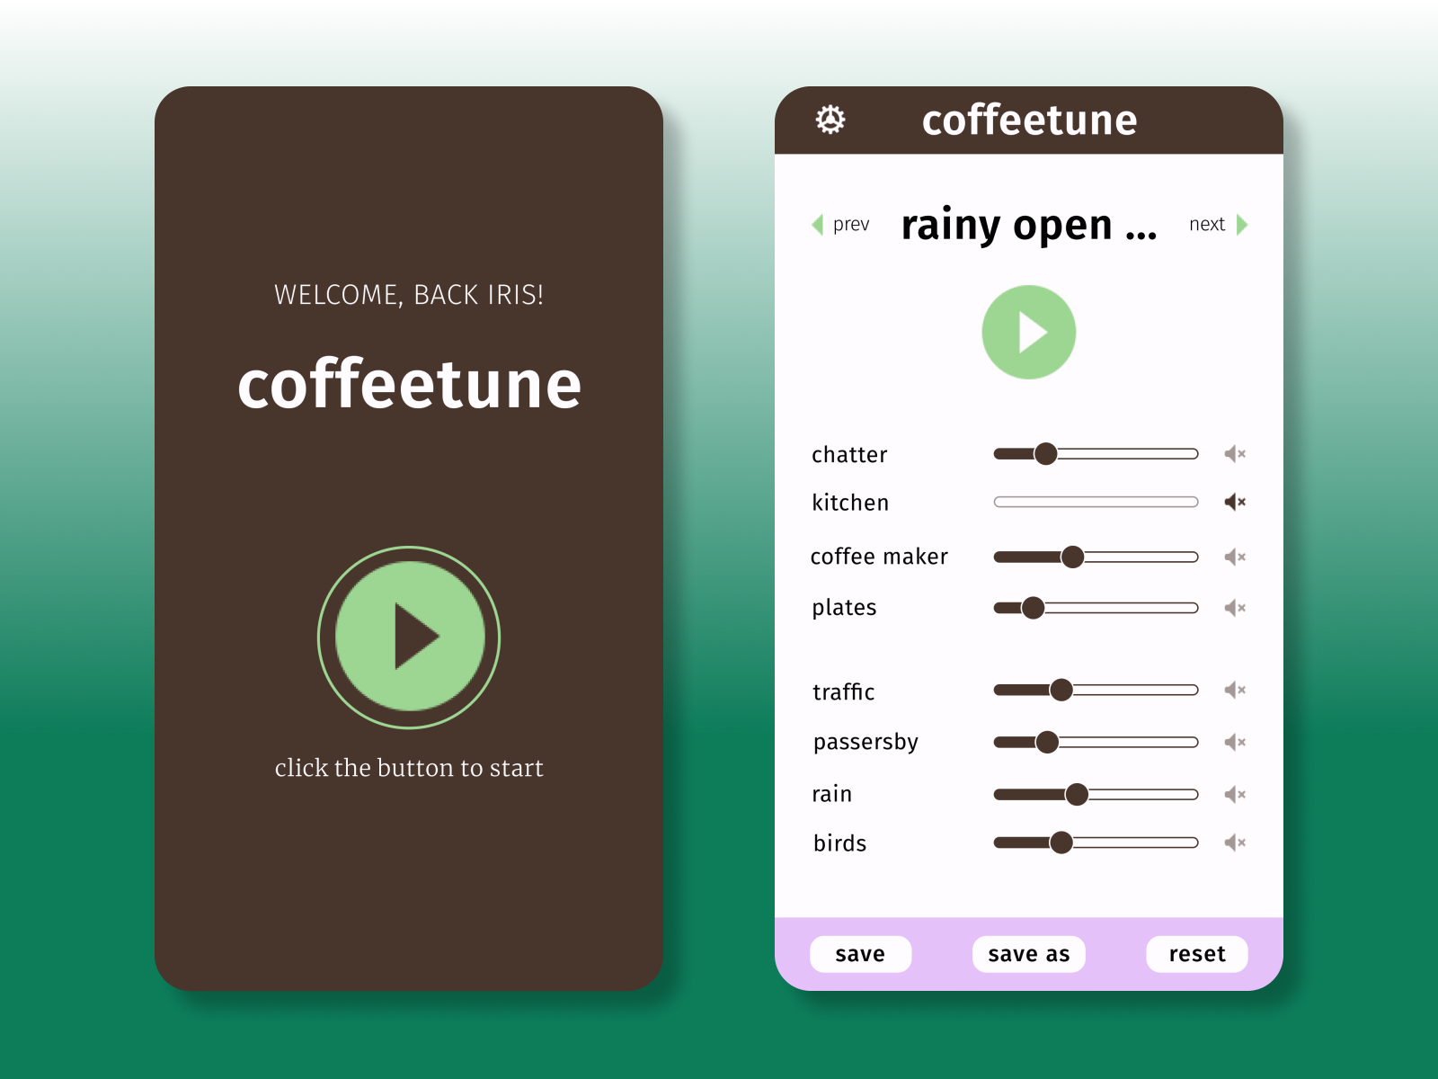Open settings via the gear icon
This screenshot has height=1079, width=1438.
pyautogui.click(x=830, y=120)
